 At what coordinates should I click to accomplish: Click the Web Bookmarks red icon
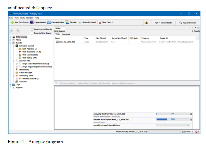coord(20,52)
